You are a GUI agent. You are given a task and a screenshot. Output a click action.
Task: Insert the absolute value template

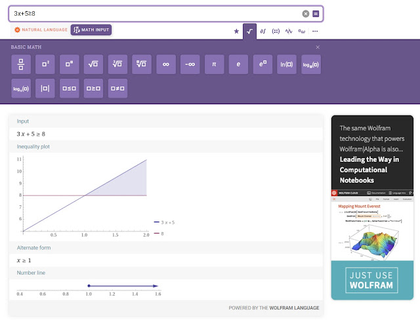tap(45, 89)
